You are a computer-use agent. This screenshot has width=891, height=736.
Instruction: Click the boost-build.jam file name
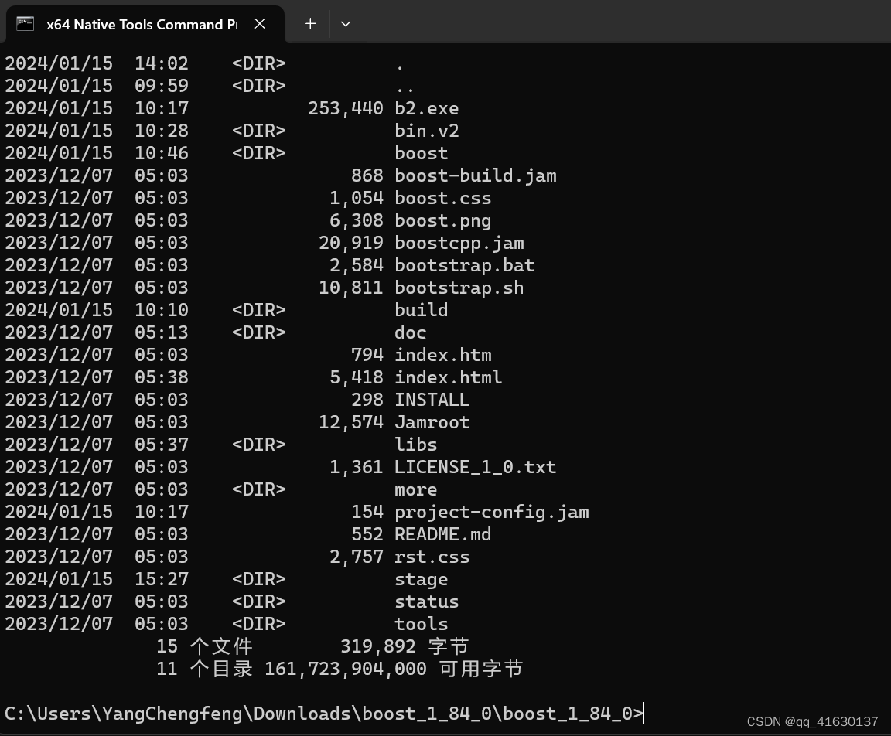pos(476,175)
